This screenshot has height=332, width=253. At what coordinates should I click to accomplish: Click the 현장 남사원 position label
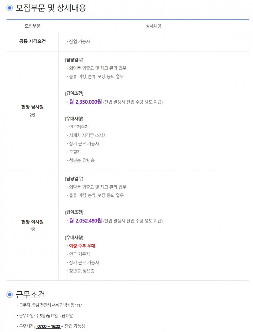[x=32, y=107]
